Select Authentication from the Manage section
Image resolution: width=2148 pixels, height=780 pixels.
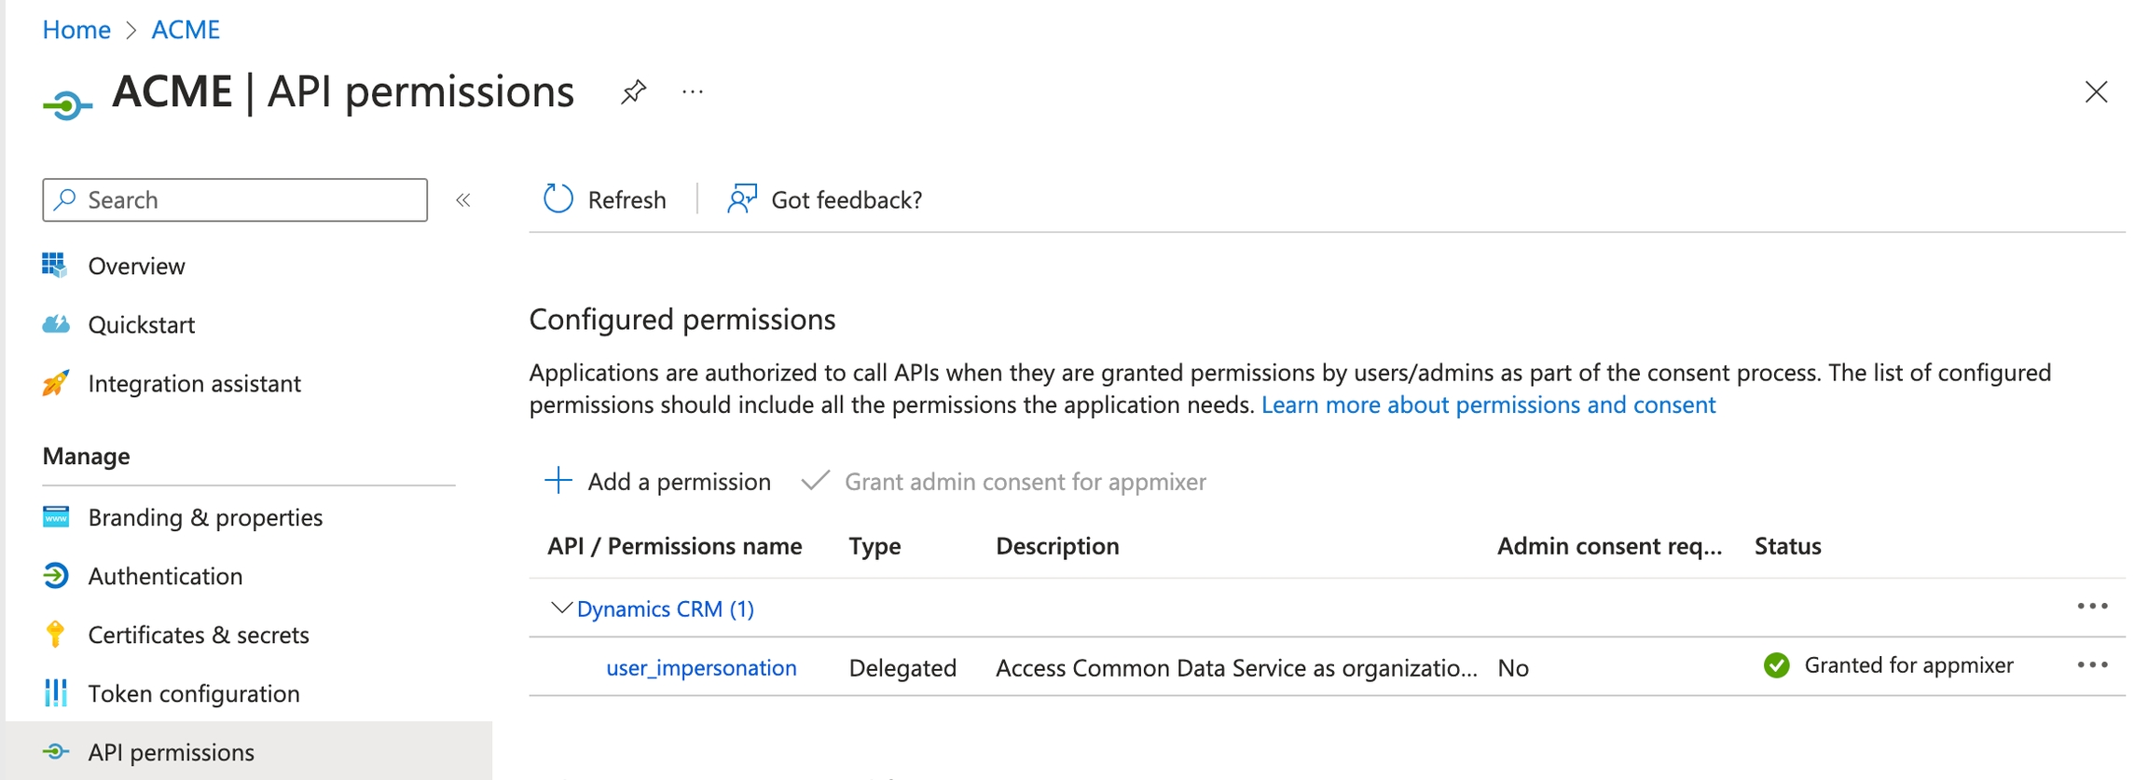click(165, 576)
